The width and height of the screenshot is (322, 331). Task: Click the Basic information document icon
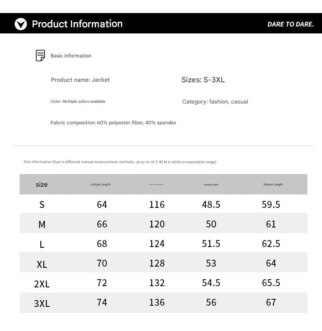(40, 55)
